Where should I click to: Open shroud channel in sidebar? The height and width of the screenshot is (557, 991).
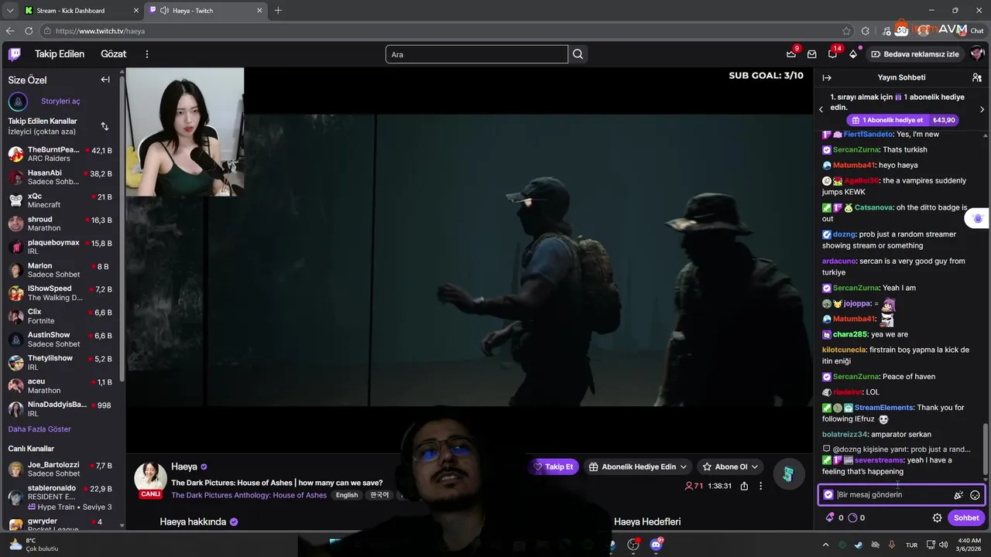(x=60, y=224)
